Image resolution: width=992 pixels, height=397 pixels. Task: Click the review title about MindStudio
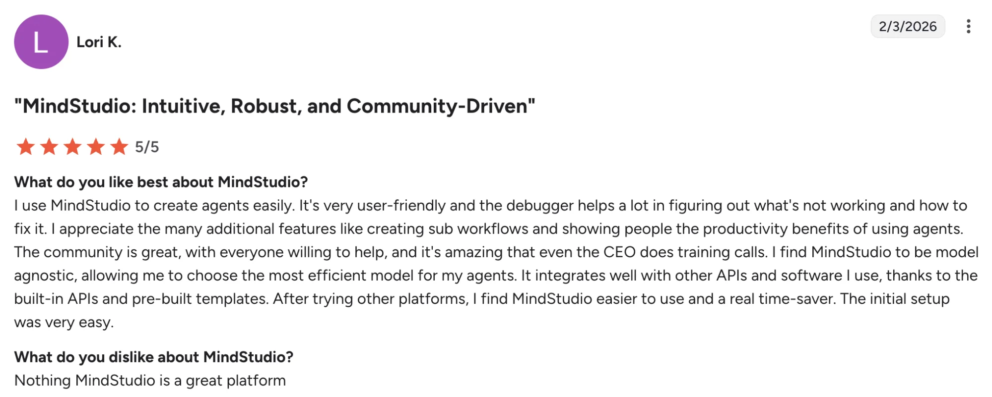[x=273, y=105]
